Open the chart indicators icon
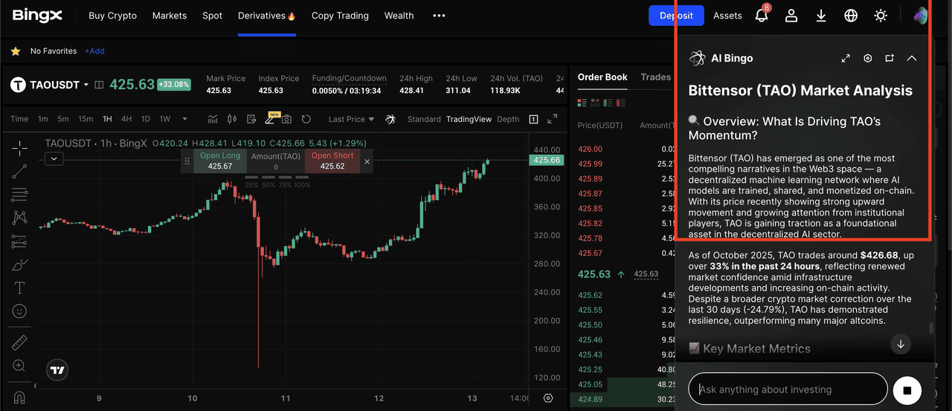 (x=213, y=119)
